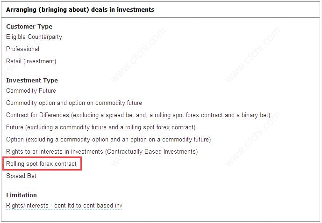
Task: Select Commodity option and option on commodity future
Action: (74, 103)
